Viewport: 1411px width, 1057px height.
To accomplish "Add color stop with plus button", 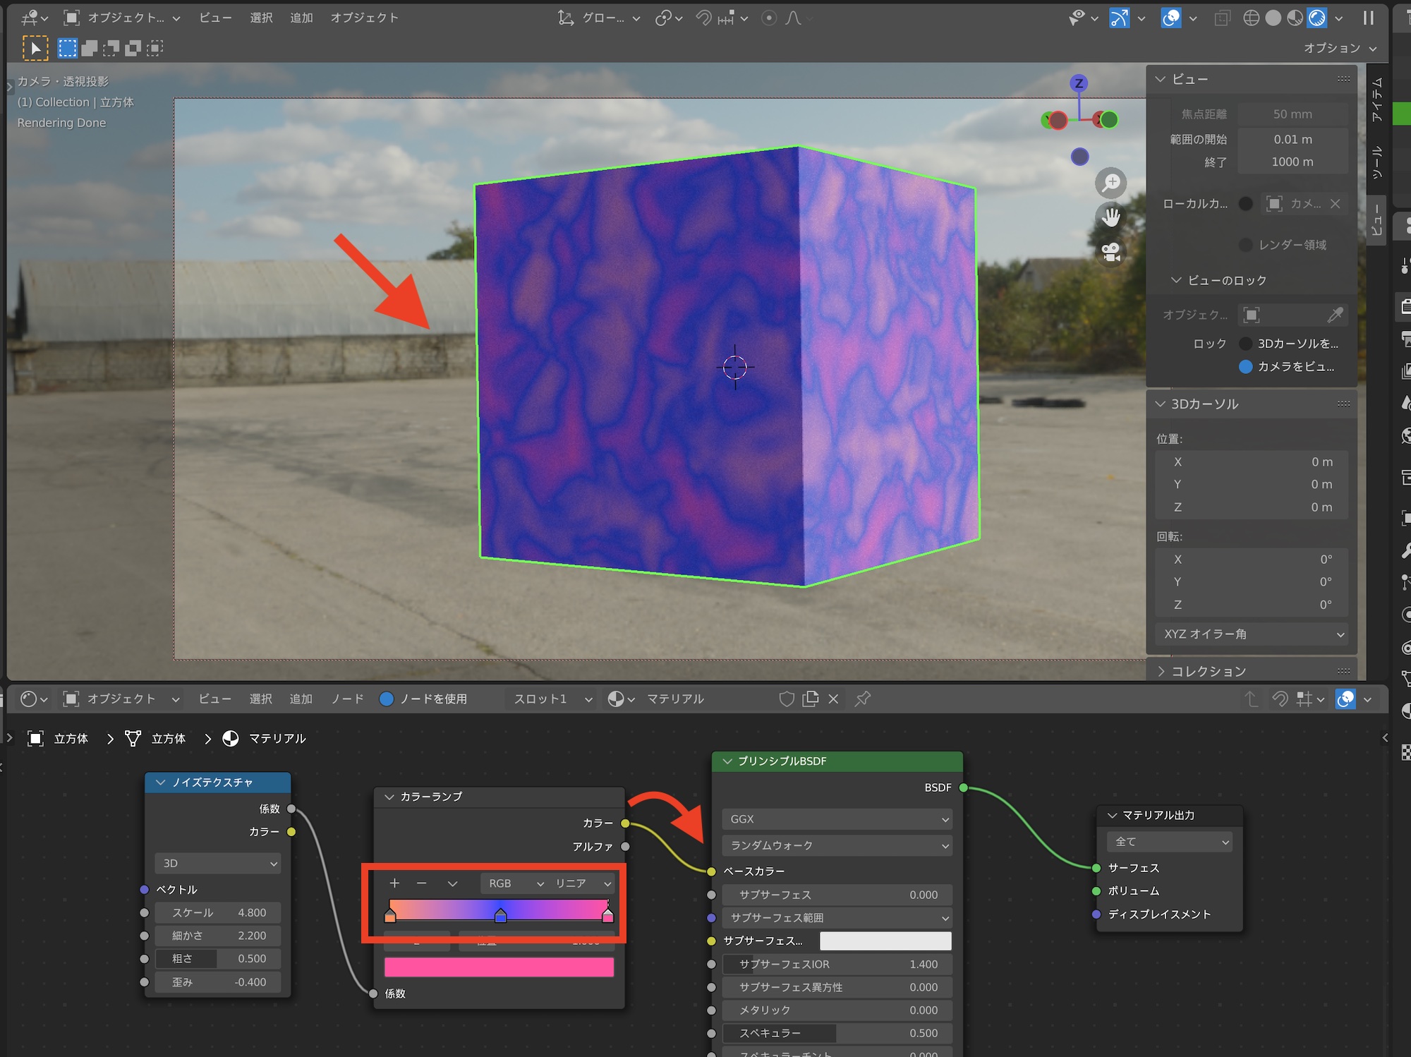I will [x=394, y=883].
